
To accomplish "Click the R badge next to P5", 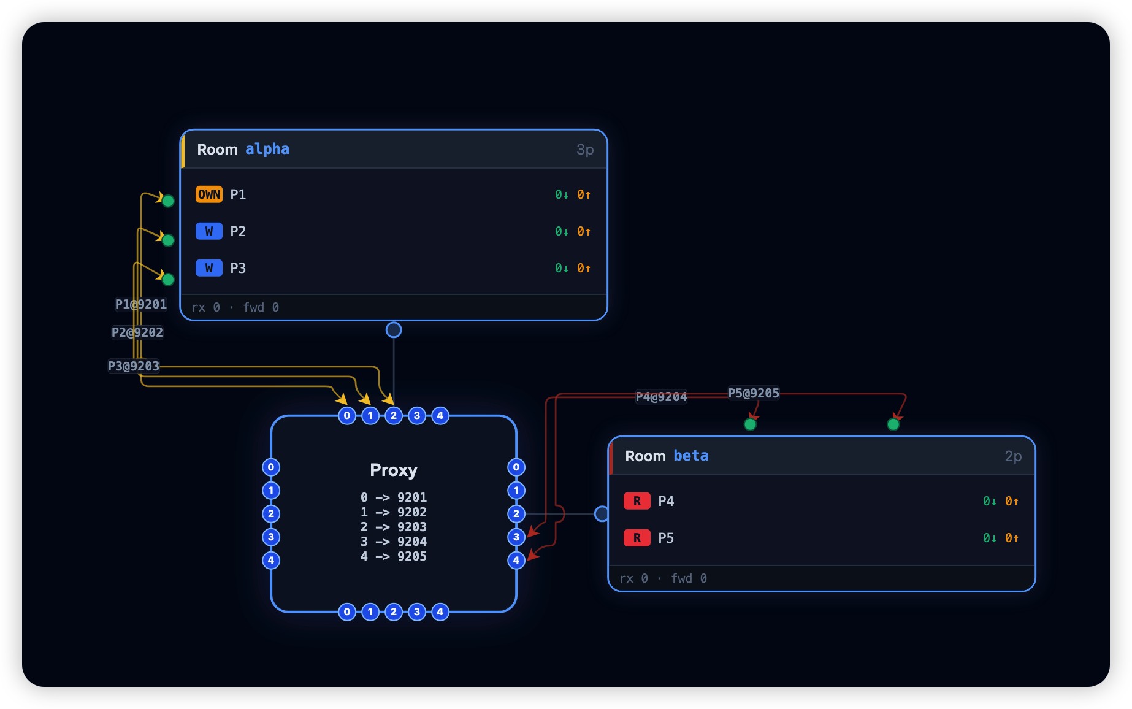I will click(637, 538).
